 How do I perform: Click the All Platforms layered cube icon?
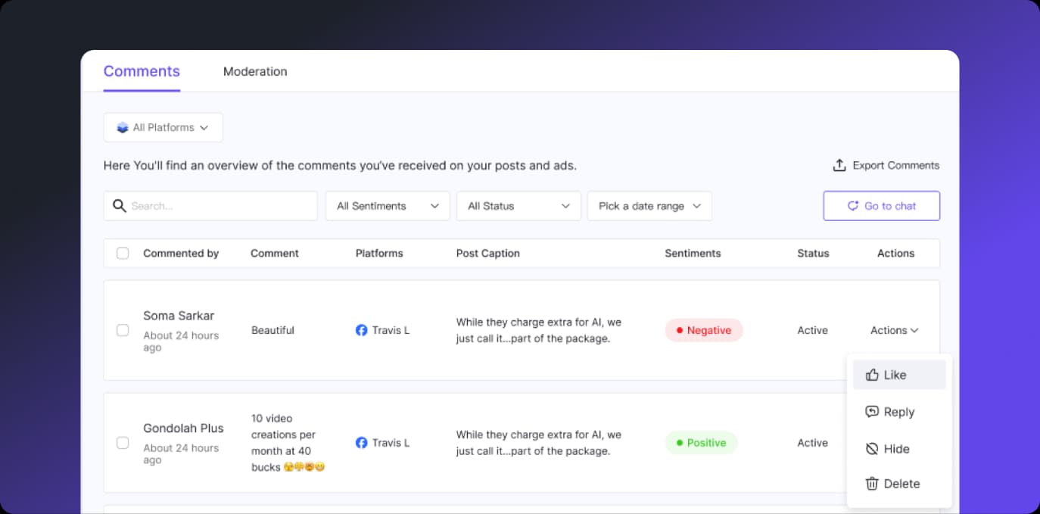(x=123, y=128)
